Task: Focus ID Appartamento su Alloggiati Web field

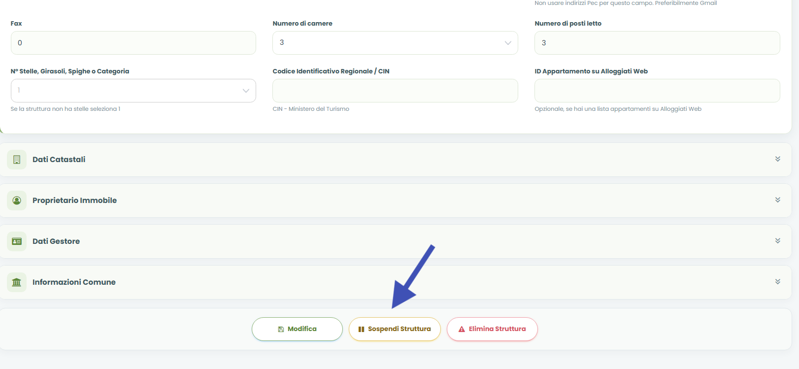Action: (657, 91)
